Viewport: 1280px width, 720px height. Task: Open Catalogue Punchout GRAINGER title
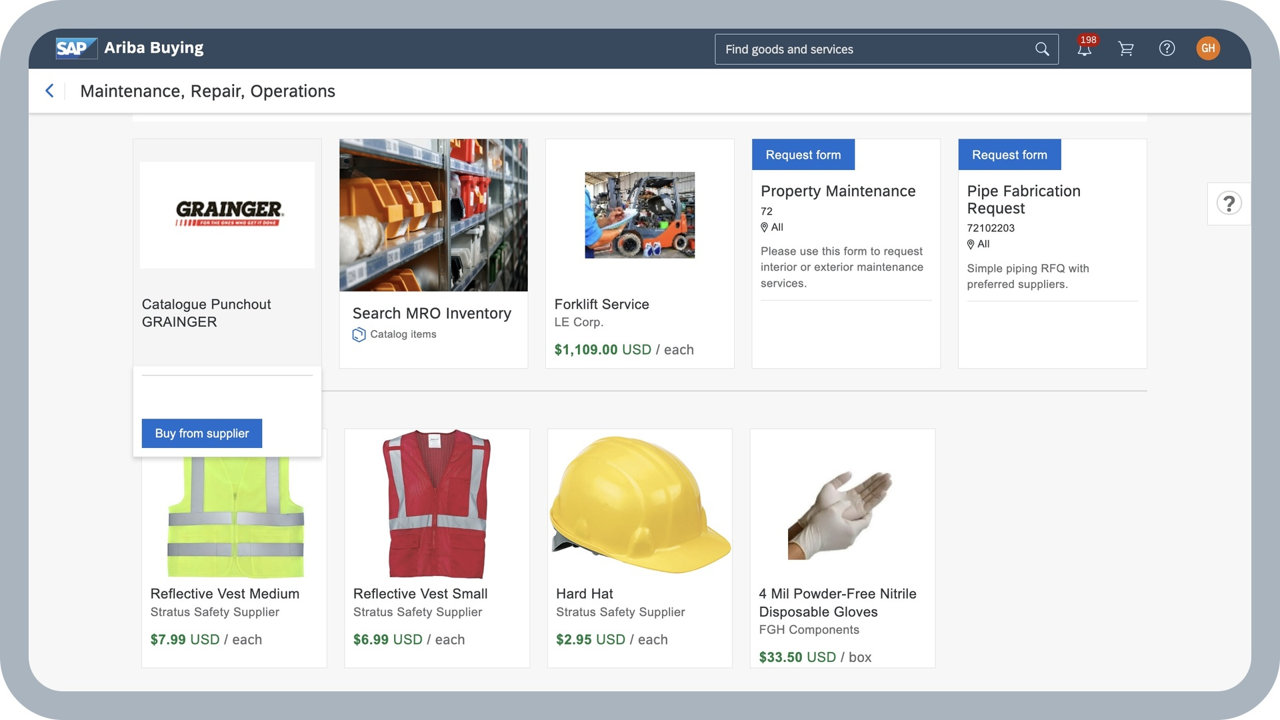pos(206,313)
